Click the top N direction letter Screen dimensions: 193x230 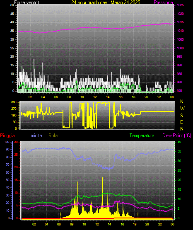pyautogui.click(x=182, y=102)
